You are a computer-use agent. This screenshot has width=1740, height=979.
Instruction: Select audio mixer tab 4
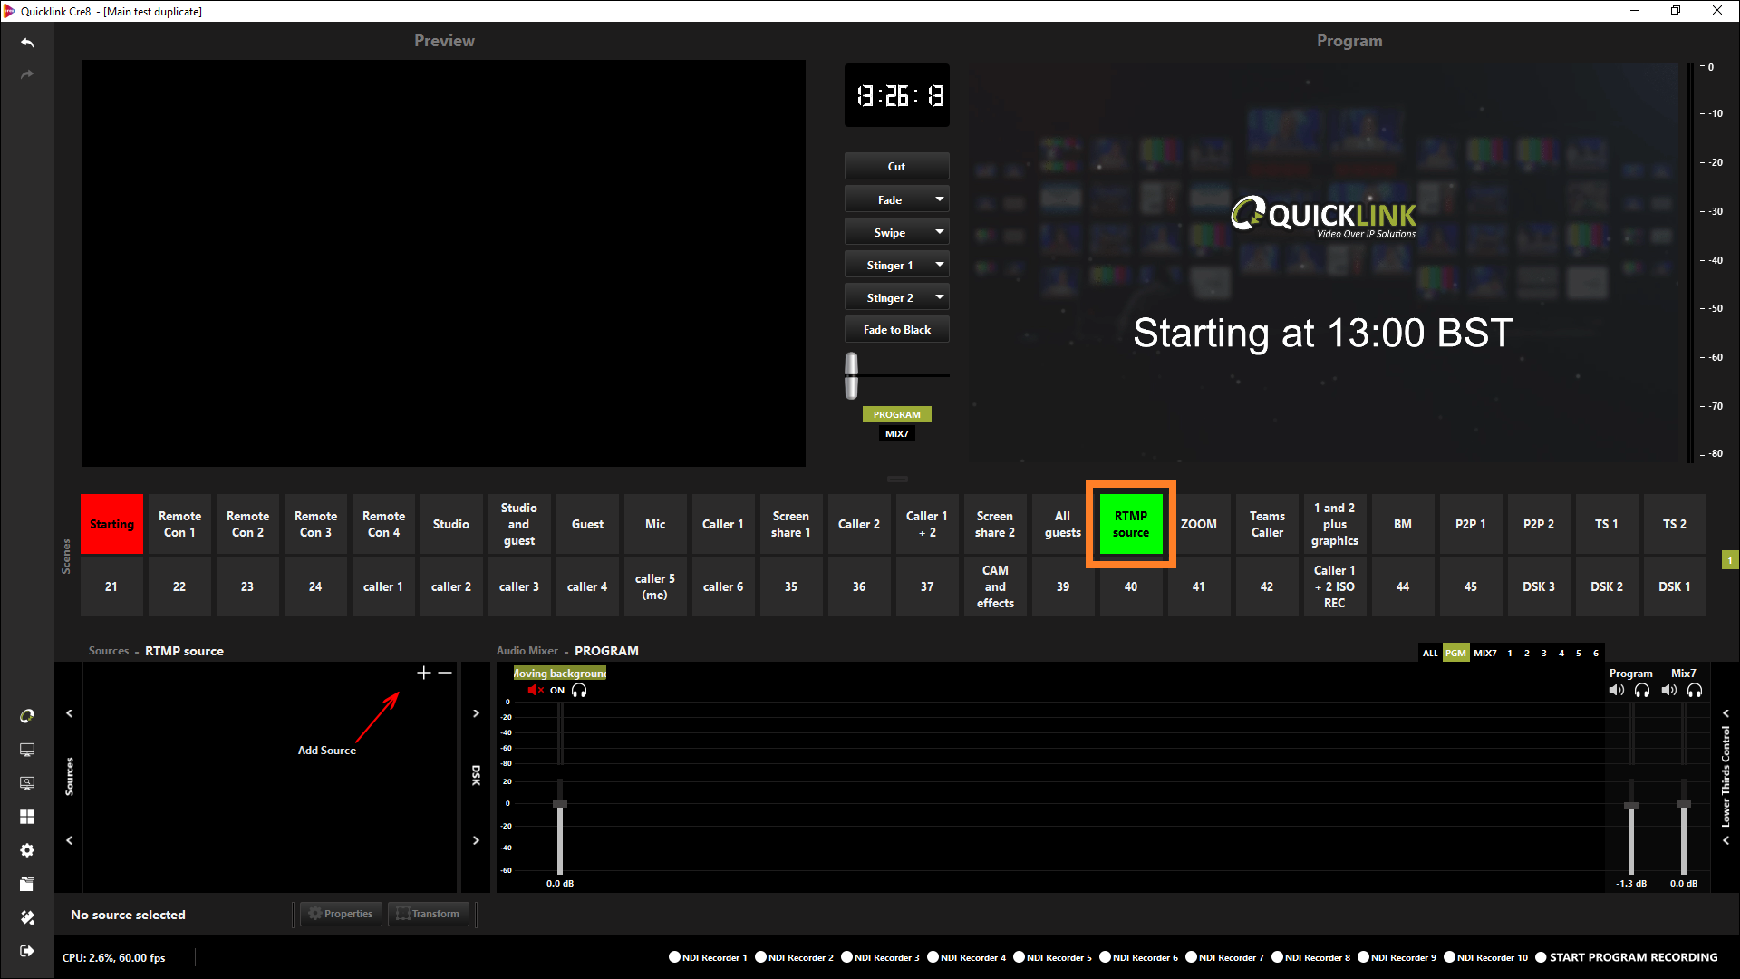1561,653
